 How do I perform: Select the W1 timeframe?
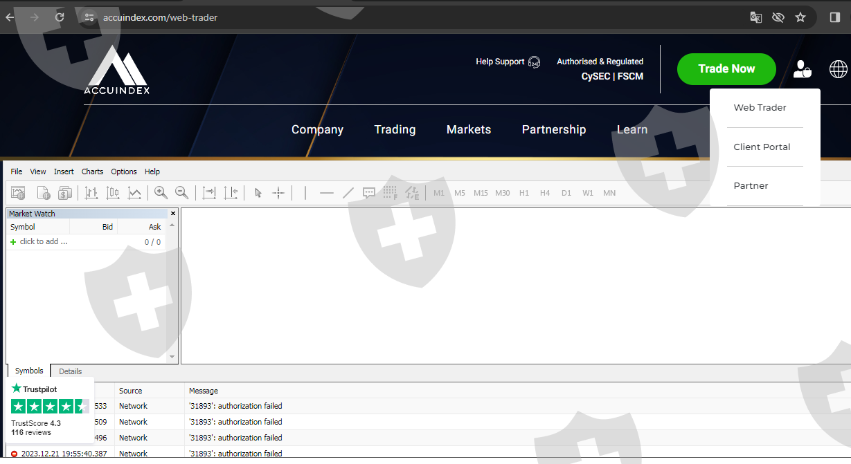pos(588,193)
